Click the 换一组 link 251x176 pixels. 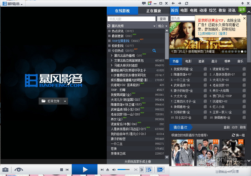coord(240,135)
